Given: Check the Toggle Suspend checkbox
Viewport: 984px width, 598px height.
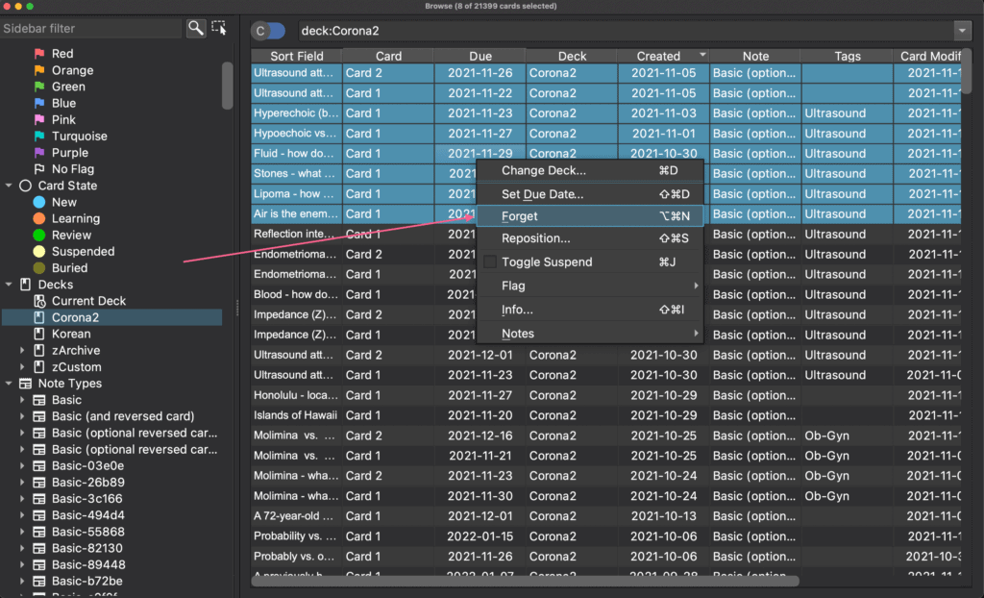Looking at the screenshot, I should pos(490,262).
